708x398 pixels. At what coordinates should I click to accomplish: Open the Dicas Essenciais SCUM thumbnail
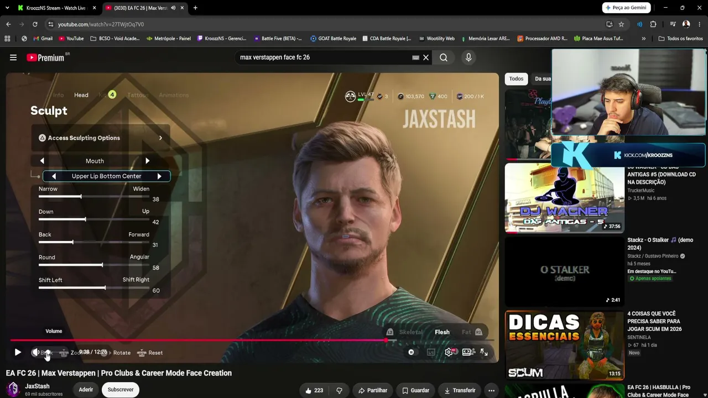564,345
